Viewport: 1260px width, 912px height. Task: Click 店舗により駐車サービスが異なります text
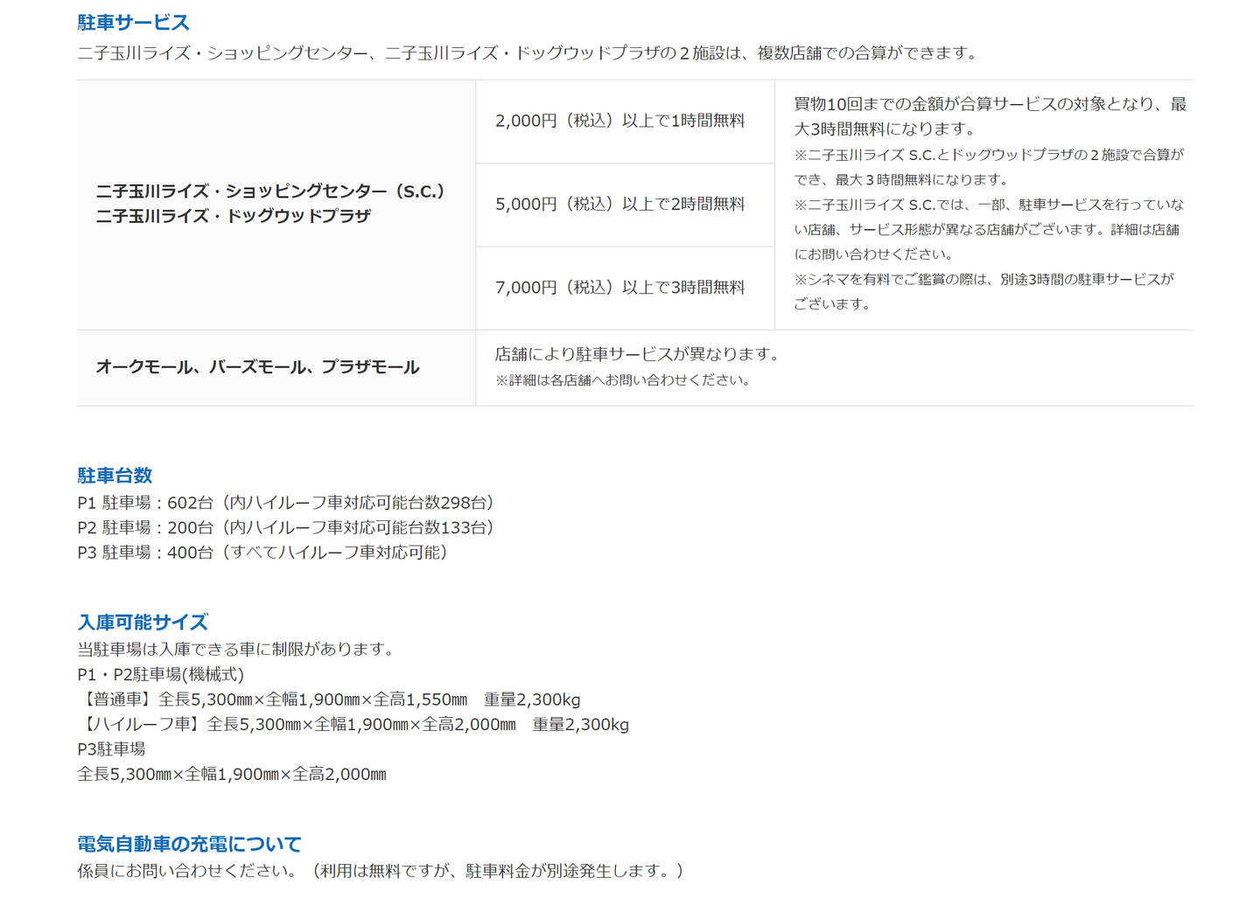point(637,354)
